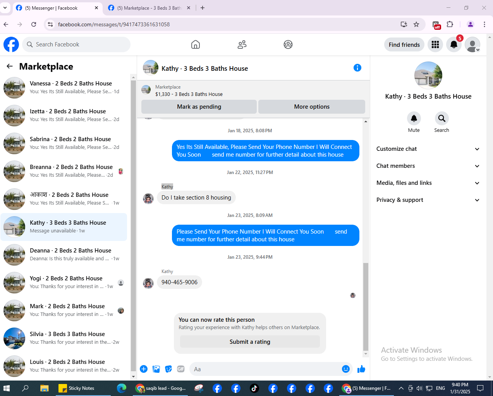493x396 pixels.
Task: Open the Yogi 2 Beds 2 Baths chat
Action: (x=64, y=282)
